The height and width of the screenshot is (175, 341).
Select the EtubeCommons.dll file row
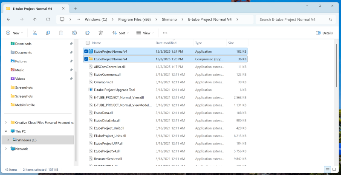point(165,74)
